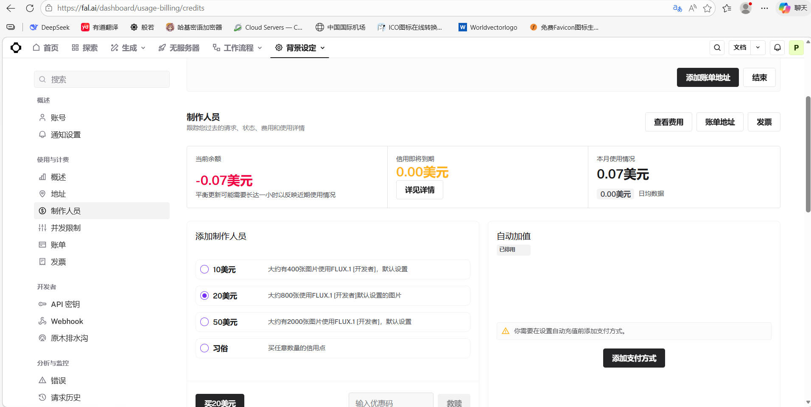Screen dimensions: 811x407
Task: Click the notification bell icon
Action: (x=777, y=48)
